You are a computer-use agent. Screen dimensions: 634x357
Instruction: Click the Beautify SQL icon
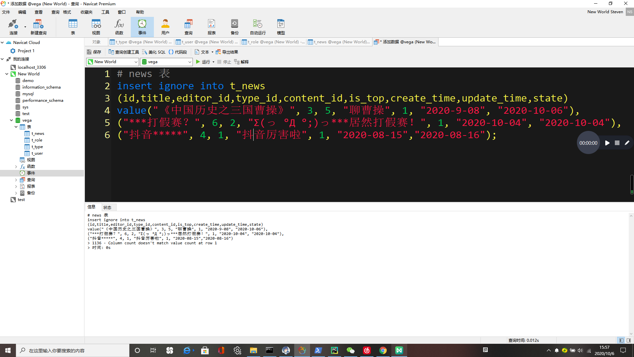[155, 52]
